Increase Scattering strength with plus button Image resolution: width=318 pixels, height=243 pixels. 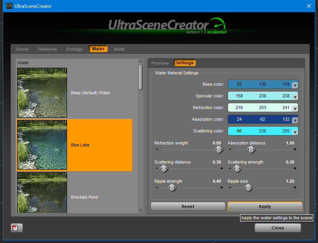point(295,168)
